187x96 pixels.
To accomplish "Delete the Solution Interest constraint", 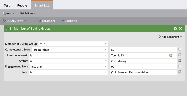I will (180, 55).
